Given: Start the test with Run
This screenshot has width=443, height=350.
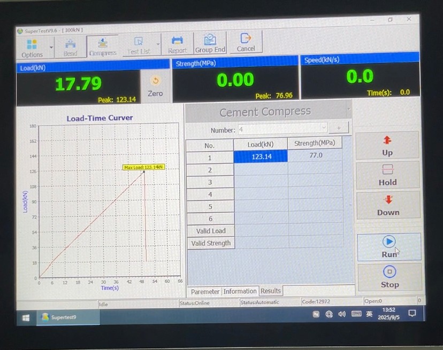Looking at the screenshot, I should [389, 247].
